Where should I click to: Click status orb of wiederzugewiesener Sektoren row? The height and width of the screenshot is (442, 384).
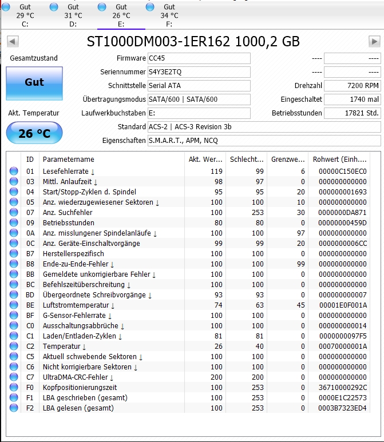click(14, 202)
